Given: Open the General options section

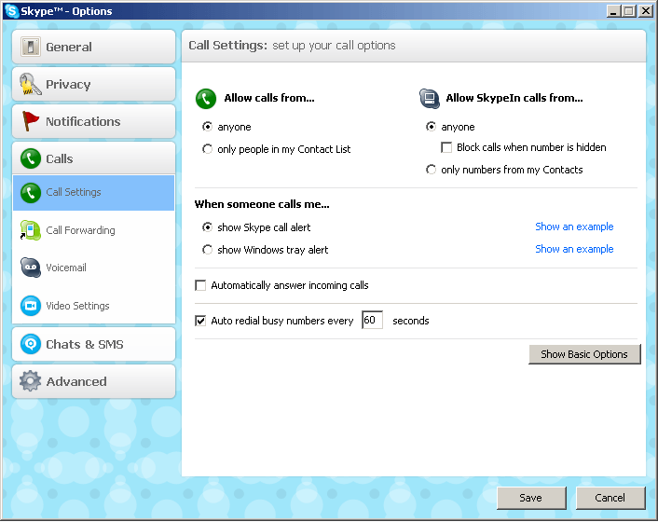Looking at the screenshot, I should click(93, 47).
